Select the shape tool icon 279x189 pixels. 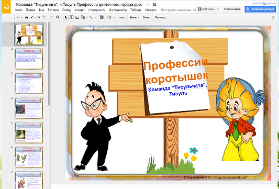click(x=83, y=17)
